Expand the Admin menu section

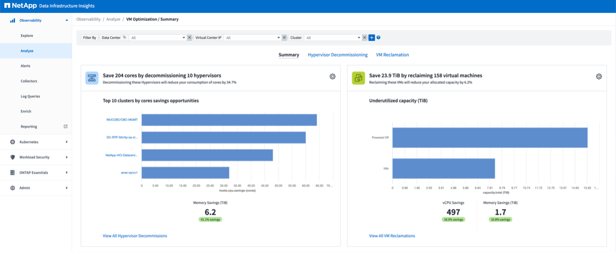coord(66,188)
